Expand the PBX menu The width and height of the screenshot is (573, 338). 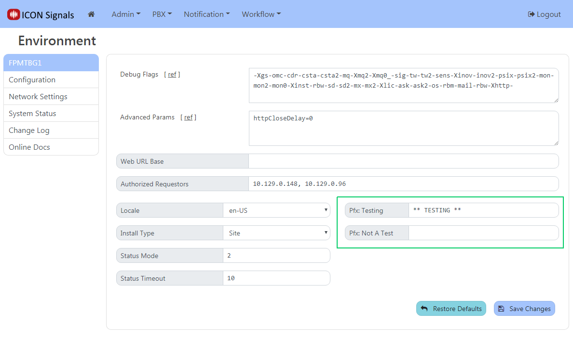coord(162,14)
